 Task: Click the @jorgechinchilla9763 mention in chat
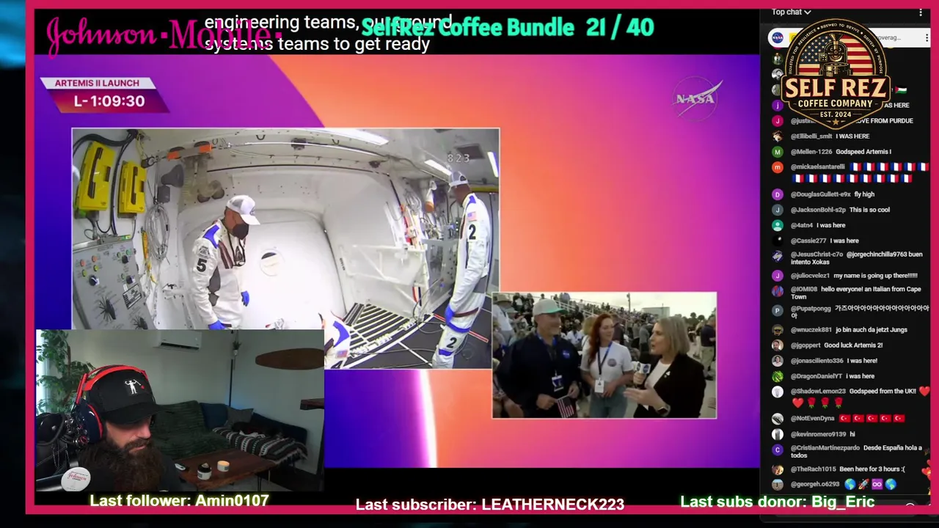coord(877,254)
